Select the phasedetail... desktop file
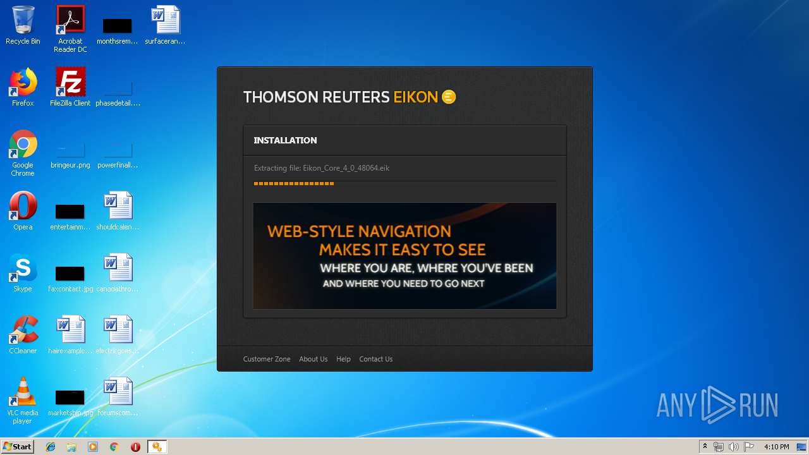 [118, 92]
